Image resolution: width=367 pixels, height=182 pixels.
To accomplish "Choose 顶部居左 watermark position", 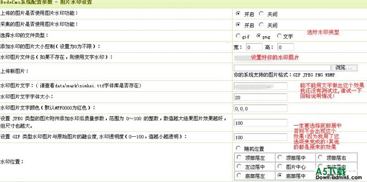I will tap(239, 157).
